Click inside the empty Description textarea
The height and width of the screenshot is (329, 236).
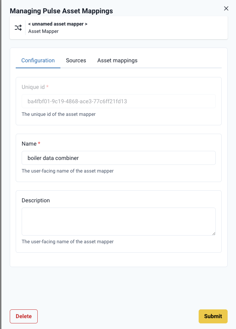click(x=119, y=220)
